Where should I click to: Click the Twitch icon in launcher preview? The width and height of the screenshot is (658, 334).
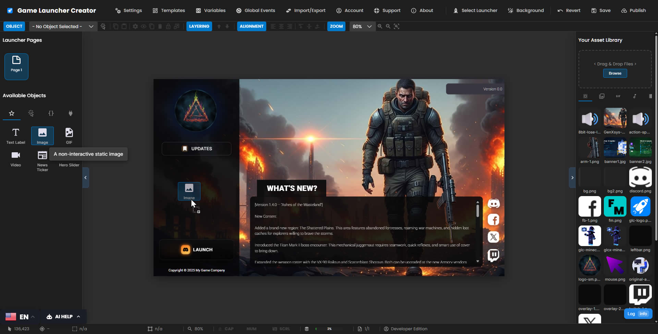493,255
